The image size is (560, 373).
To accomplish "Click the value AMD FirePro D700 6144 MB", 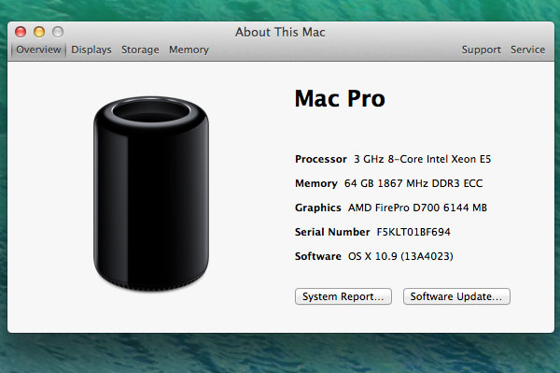I will point(417,208).
